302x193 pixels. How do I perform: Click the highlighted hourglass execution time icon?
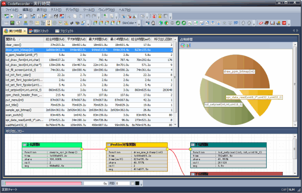tap(48, 23)
